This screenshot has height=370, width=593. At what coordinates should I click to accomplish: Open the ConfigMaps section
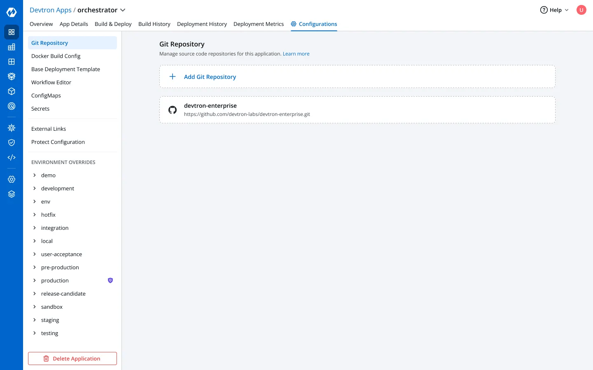(72, 95)
